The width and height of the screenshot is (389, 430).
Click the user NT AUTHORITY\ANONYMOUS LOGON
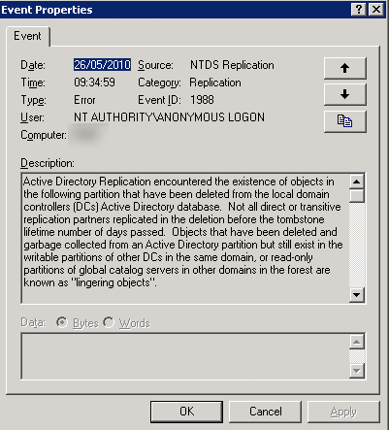point(169,117)
